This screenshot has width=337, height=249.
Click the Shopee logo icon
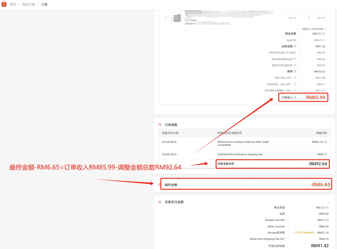pyautogui.click(x=3, y=4)
